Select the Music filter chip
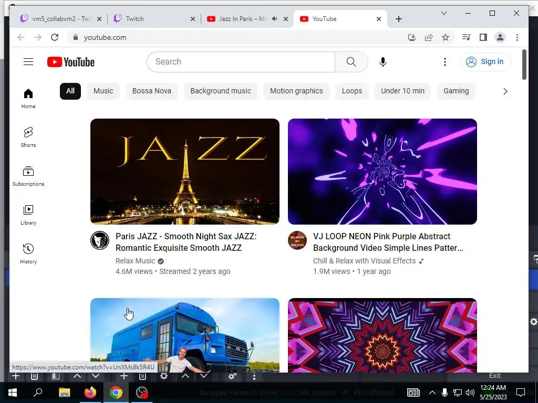Viewport: 538px width, 403px height. tap(104, 91)
